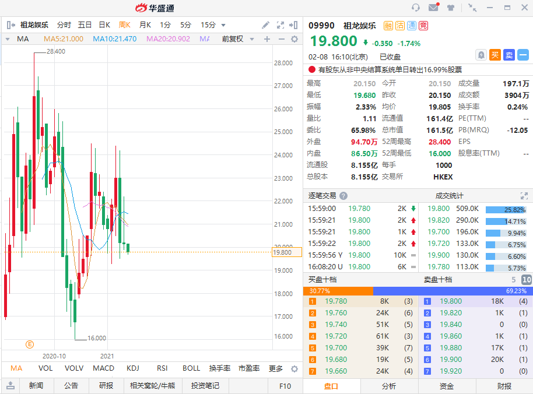The image size is (533, 394).
Task: Click the orange 买 buy button
Action: pos(495,55)
